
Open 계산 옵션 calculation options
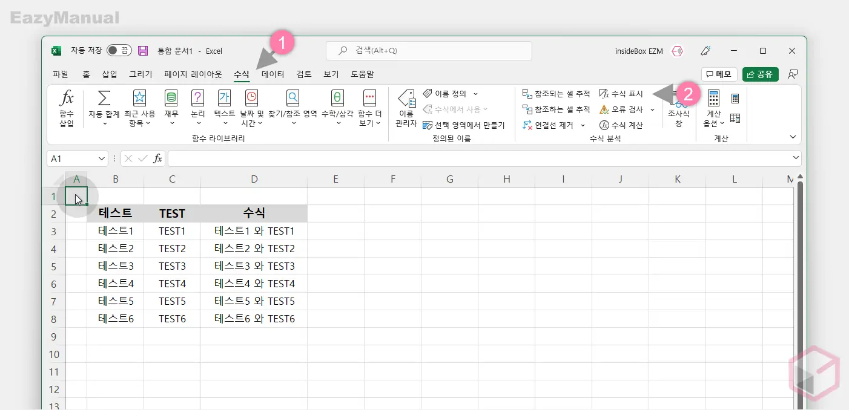pyautogui.click(x=713, y=108)
